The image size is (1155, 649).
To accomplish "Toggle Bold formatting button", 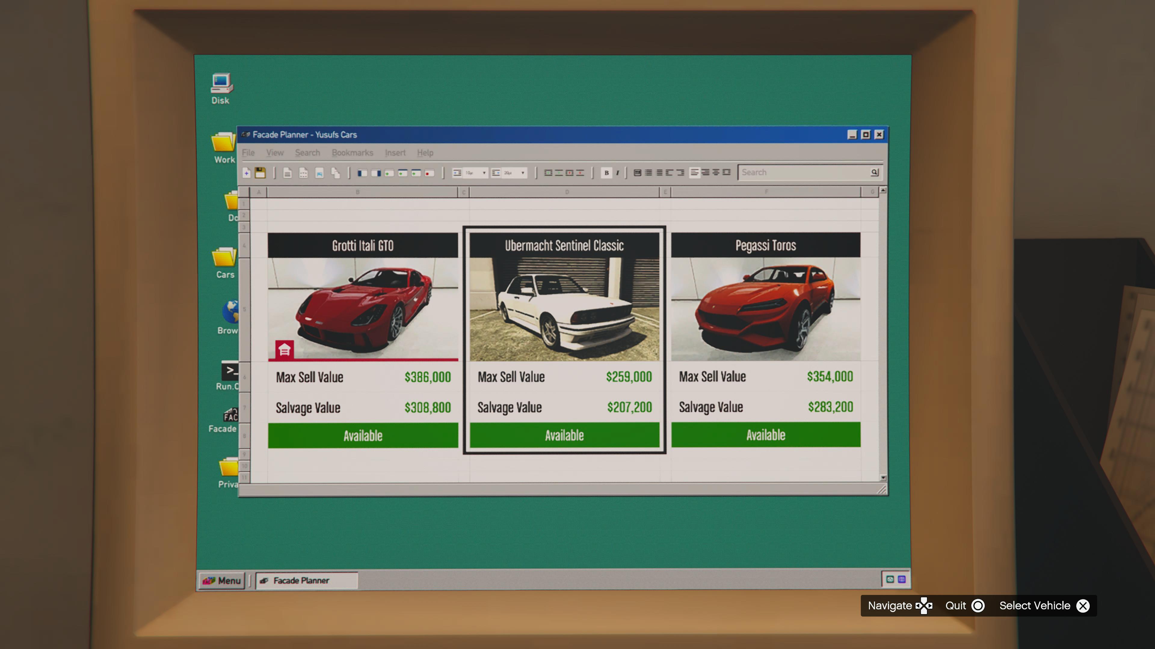I will click(606, 173).
